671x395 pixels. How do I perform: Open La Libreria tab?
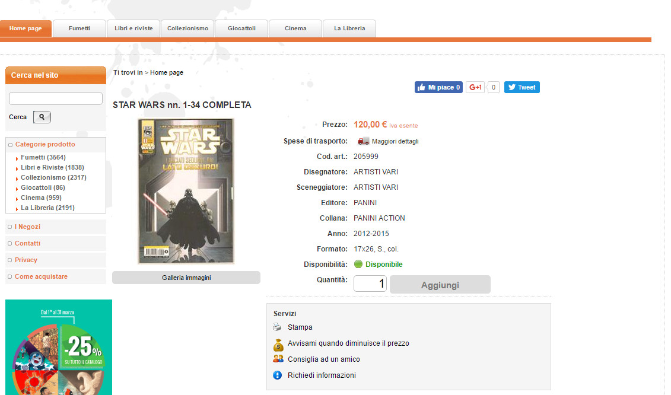[349, 28]
